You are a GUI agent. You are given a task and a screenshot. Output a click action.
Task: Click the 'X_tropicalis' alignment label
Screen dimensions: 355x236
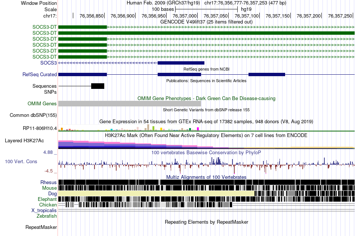44,211
